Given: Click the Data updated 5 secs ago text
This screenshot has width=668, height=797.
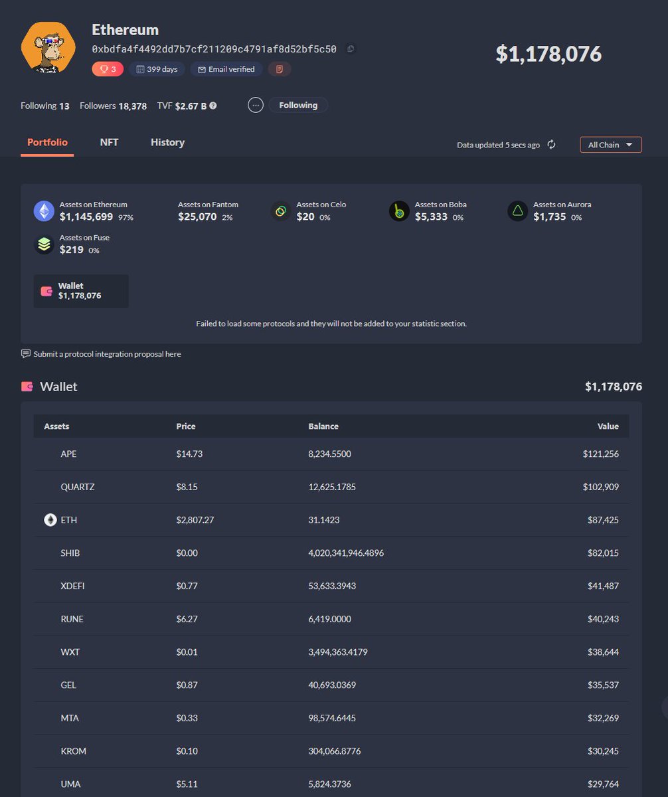Looking at the screenshot, I should tap(499, 145).
